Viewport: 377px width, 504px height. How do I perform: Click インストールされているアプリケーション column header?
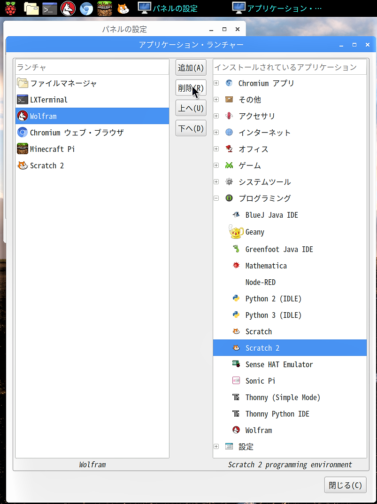point(290,67)
